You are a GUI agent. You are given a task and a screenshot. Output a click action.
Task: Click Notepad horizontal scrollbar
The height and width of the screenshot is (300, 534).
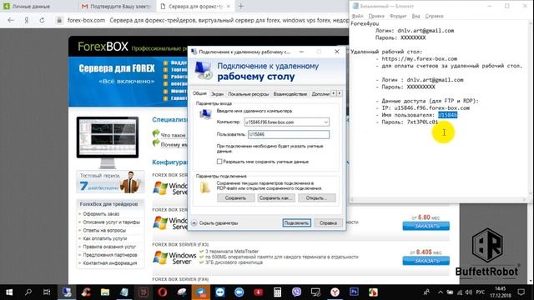439,200
